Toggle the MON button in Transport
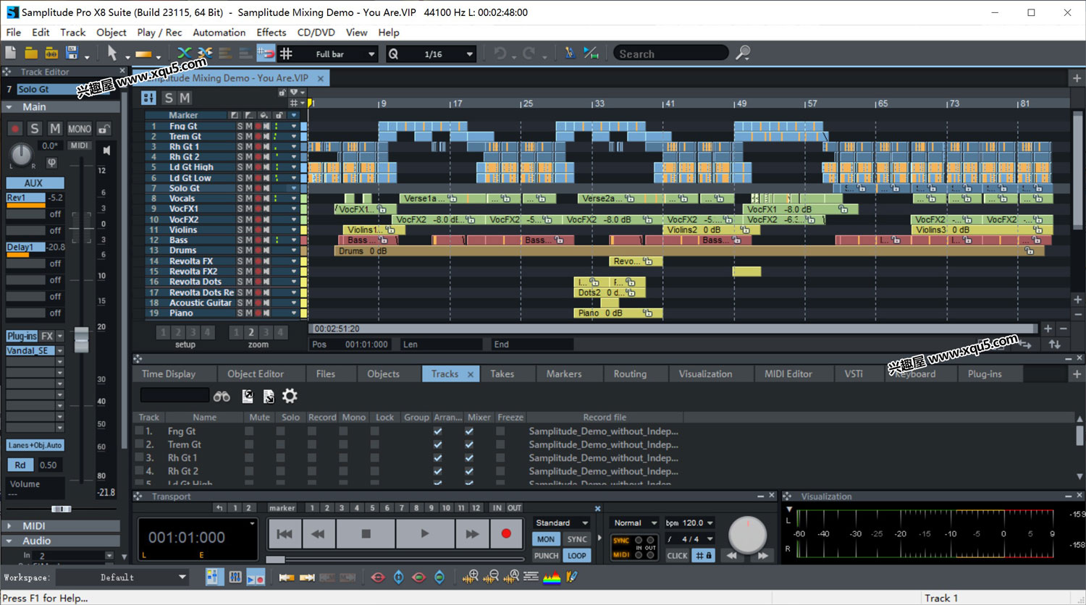Screen dimensions: 1086x605 click(546, 539)
